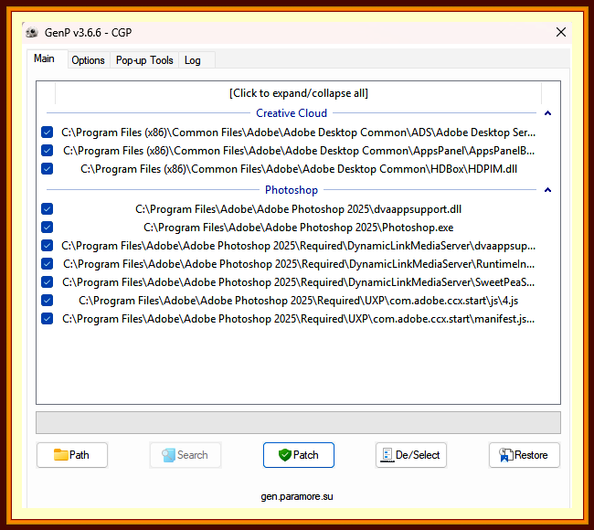Click the folder icon on Path button
The height and width of the screenshot is (530, 594).
[x=60, y=454]
